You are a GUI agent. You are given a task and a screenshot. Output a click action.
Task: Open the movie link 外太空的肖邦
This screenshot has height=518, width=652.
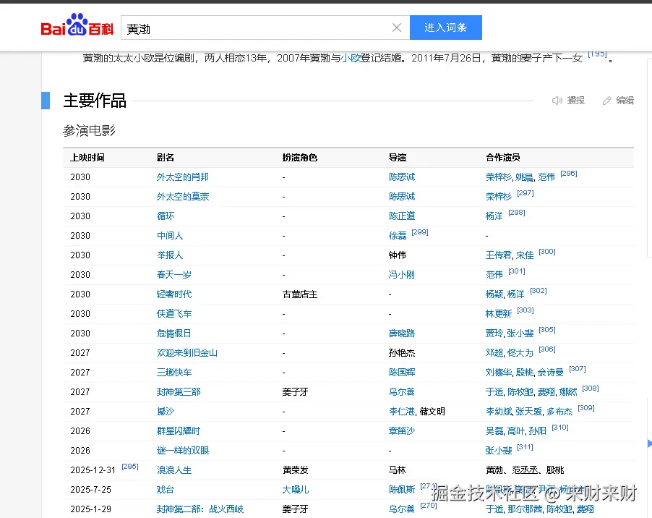[x=183, y=177]
